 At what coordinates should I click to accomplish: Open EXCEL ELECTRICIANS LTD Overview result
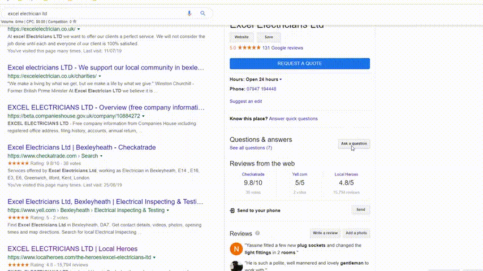[106, 107]
